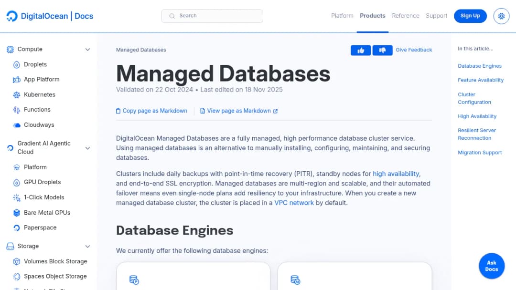
Task: Open Cloudways in sidebar
Action: click(39, 125)
